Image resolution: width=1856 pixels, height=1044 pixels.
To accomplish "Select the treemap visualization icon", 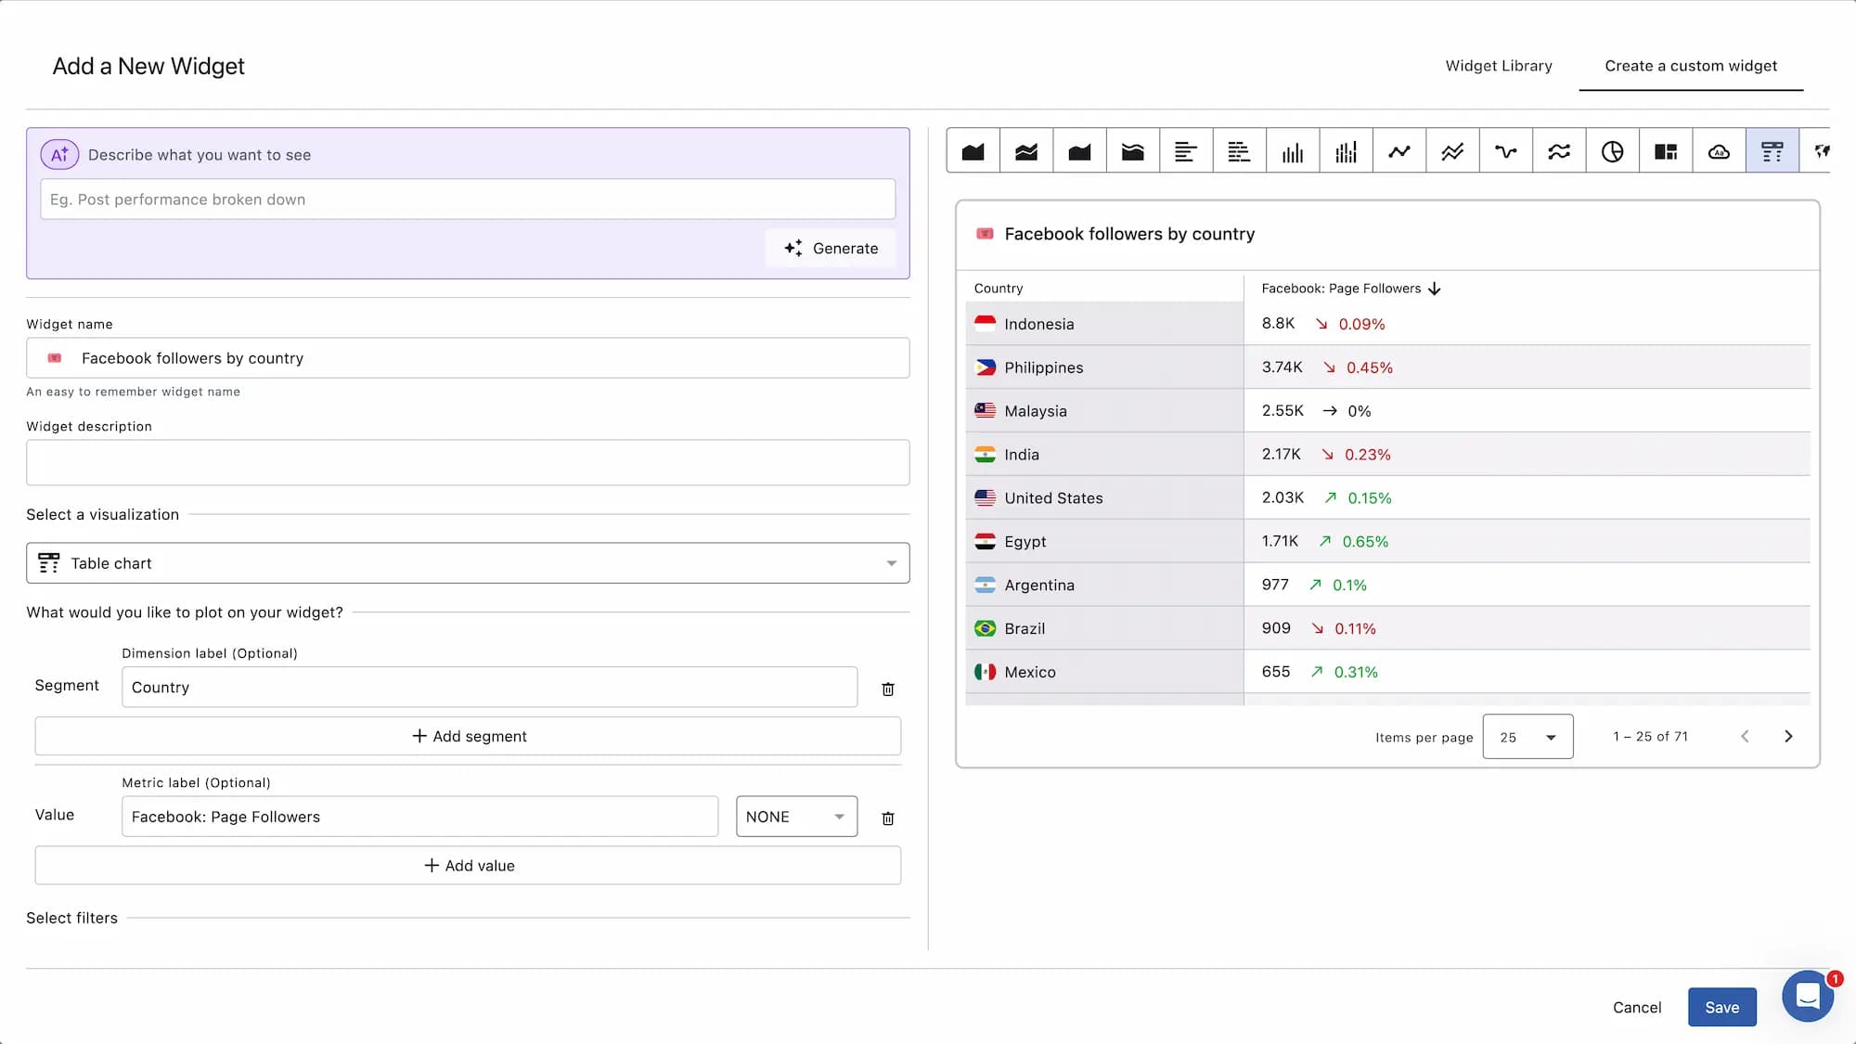I will point(1666,149).
